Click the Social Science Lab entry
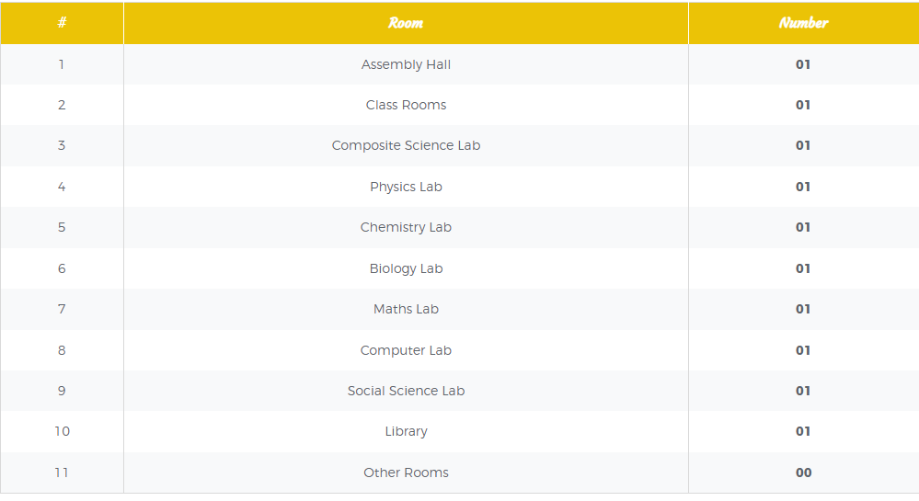The height and width of the screenshot is (501, 919). [406, 391]
